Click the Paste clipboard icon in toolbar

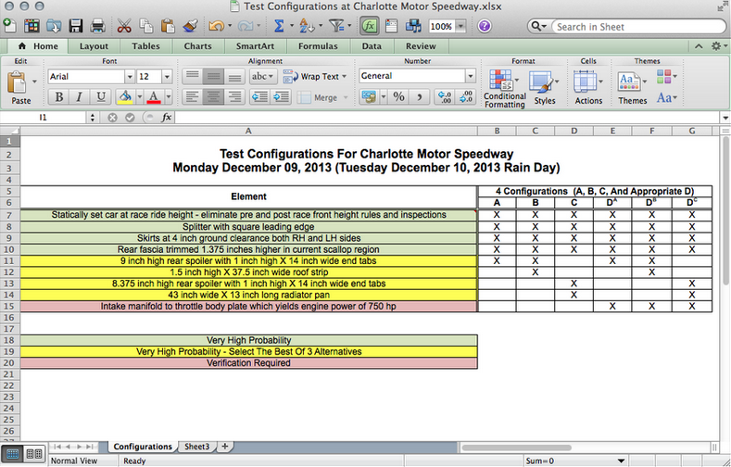coord(168,26)
